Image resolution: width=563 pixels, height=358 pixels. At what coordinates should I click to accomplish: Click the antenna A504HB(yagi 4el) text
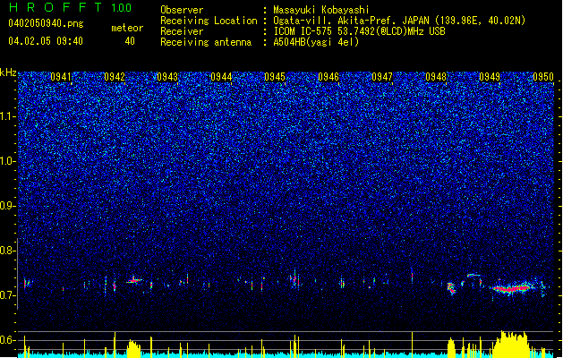pyautogui.click(x=316, y=42)
